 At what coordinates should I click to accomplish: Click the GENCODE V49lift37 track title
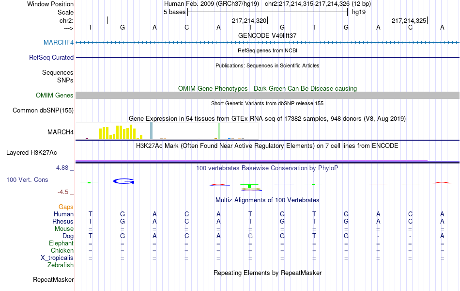click(267, 35)
